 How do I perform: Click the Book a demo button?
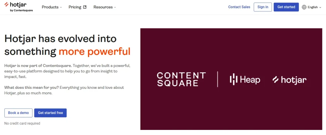[x=18, y=113]
